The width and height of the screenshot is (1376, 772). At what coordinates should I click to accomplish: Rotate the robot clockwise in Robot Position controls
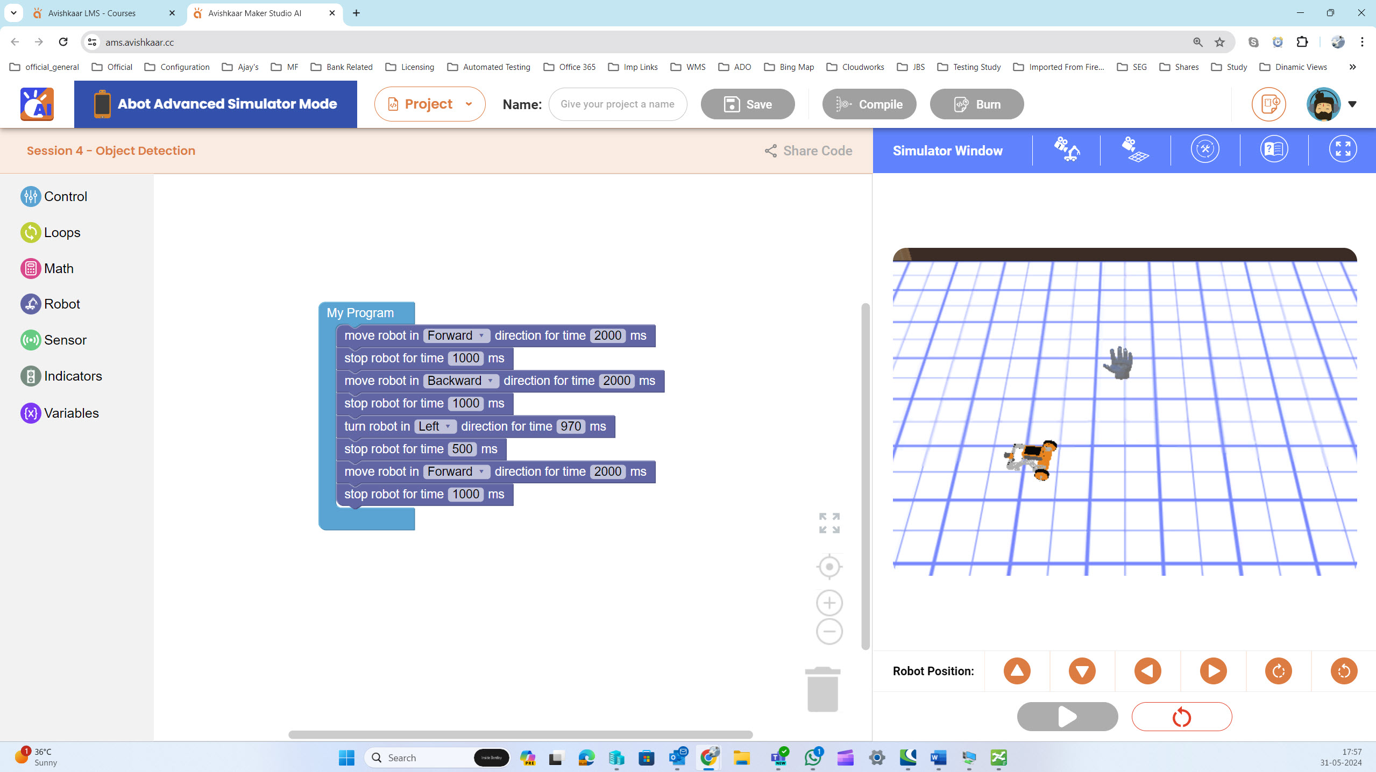click(x=1279, y=670)
